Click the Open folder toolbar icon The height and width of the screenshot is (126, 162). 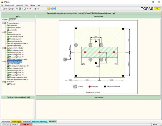pos(6,9)
